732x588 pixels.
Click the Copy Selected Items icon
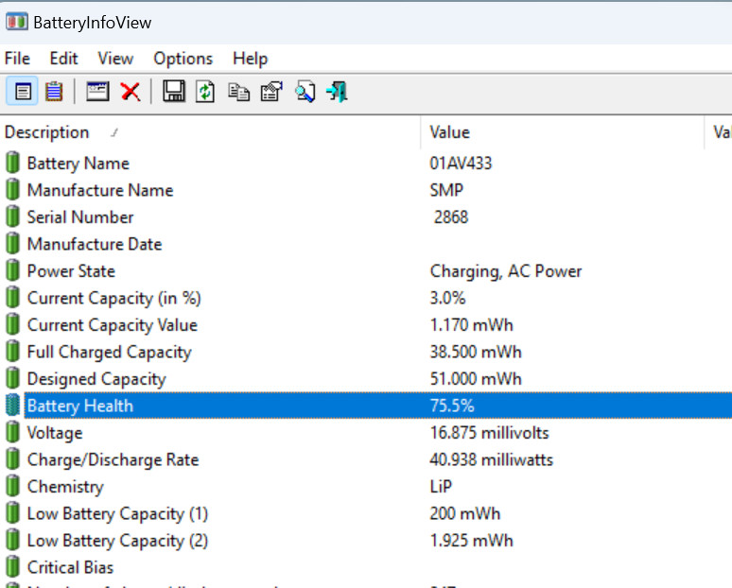click(238, 92)
